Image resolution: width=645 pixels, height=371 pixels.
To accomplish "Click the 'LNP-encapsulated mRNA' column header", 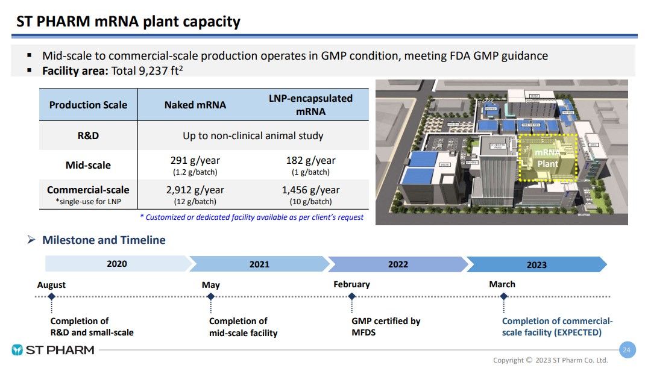I will 310,105.
